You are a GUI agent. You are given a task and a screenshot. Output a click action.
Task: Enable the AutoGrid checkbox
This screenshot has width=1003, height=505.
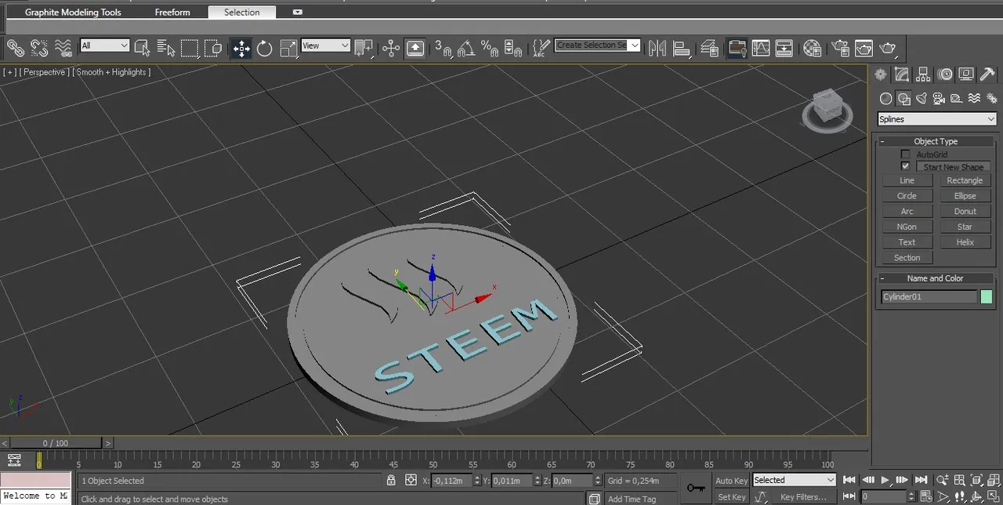point(906,154)
